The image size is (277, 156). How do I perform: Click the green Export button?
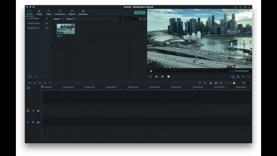(139, 13)
